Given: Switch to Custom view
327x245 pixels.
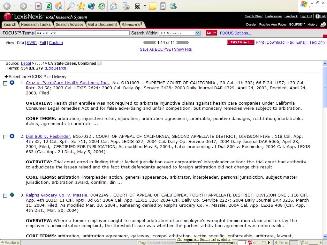Looking at the screenshot, I should [x=56, y=43].
